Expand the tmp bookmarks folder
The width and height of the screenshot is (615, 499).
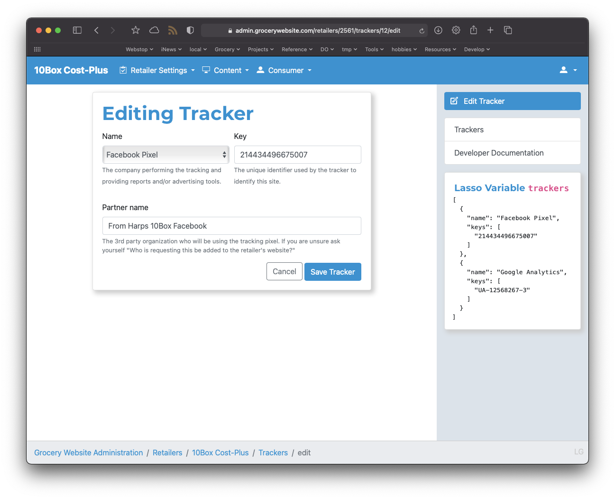(x=349, y=49)
